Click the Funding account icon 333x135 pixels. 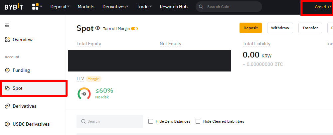(7, 70)
